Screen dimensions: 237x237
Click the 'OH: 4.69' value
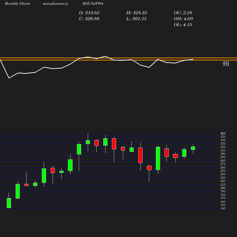[x=183, y=19]
